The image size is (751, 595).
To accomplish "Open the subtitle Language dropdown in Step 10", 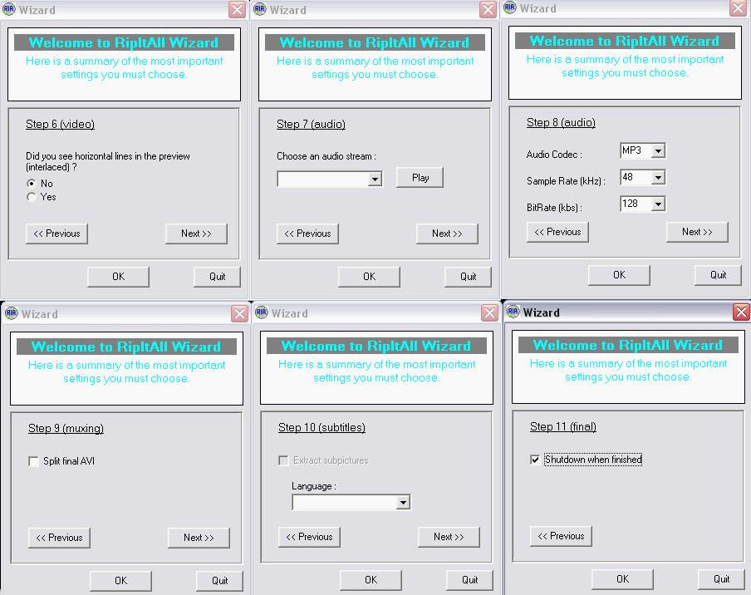I will [x=403, y=503].
